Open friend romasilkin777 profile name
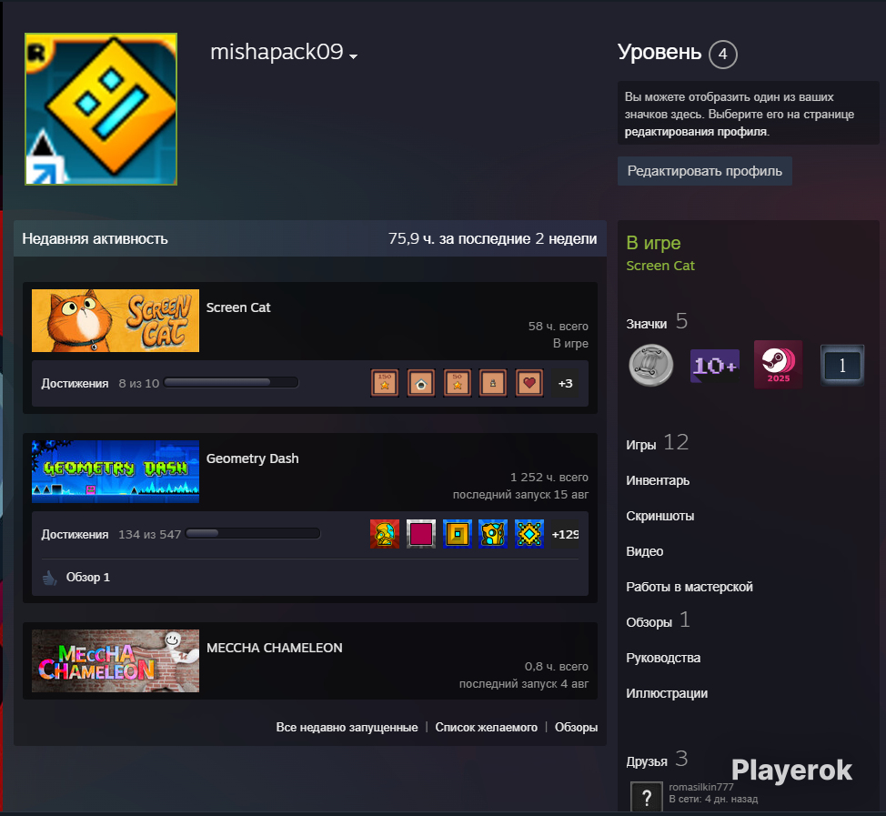This screenshot has width=886, height=816. pos(701,787)
